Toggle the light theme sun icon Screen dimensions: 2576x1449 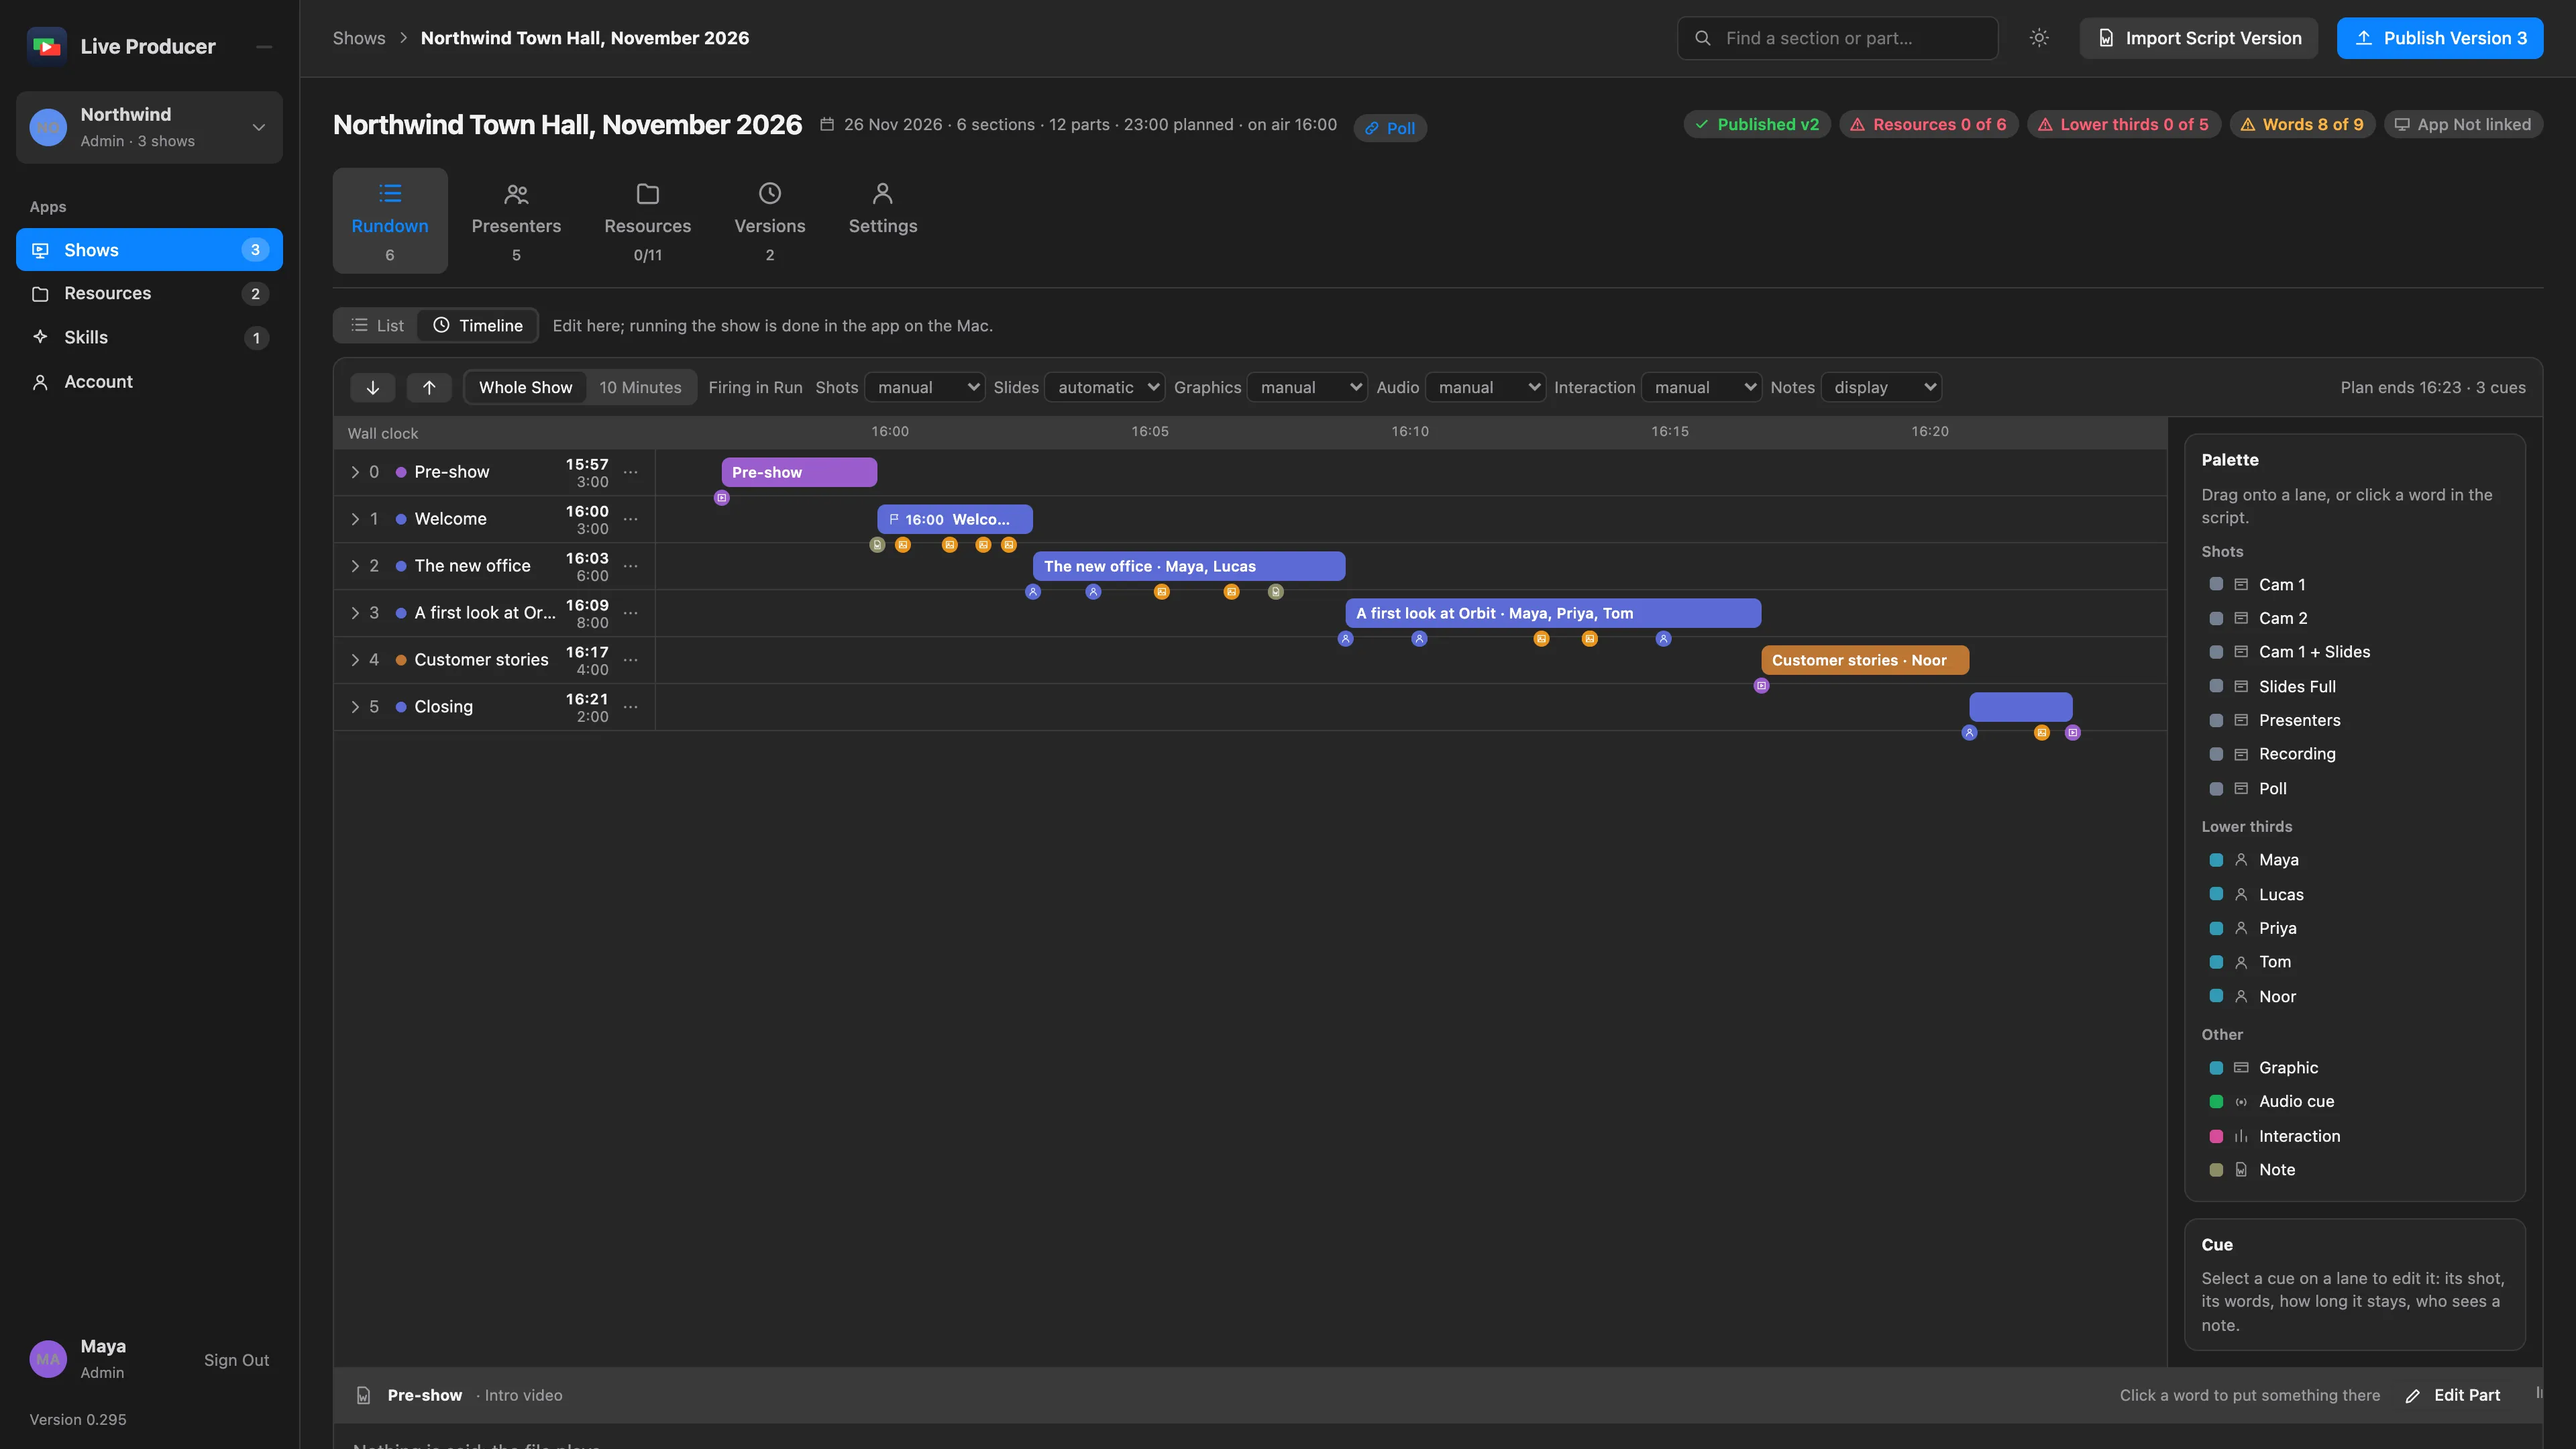tap(2039, 38)
